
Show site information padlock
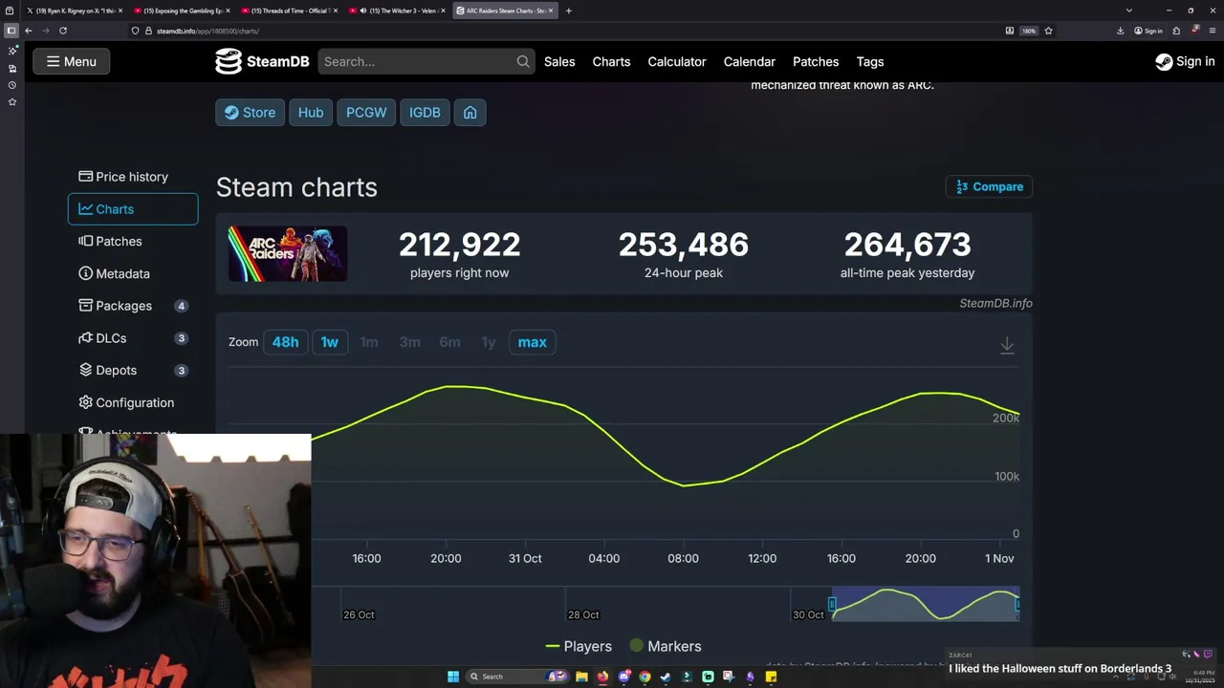148,31
